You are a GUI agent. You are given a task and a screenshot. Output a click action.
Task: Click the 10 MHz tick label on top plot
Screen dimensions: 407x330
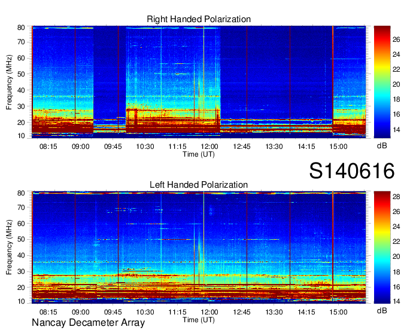(x=21, y=136)
